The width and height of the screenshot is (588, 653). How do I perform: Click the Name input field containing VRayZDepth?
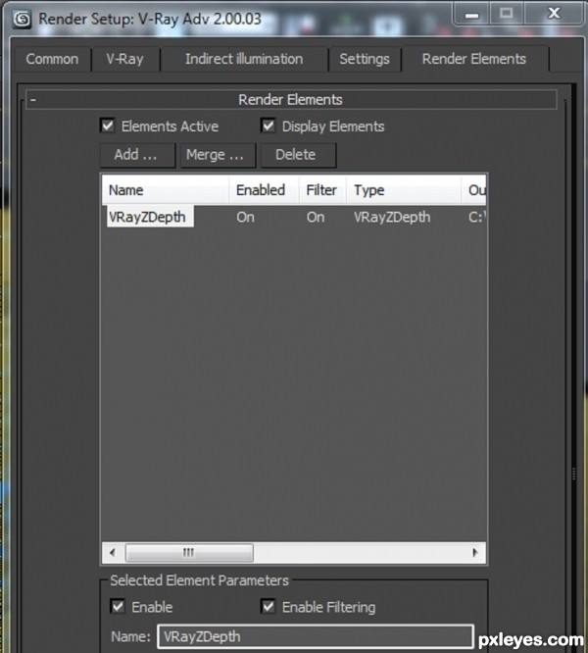point(316,636)
